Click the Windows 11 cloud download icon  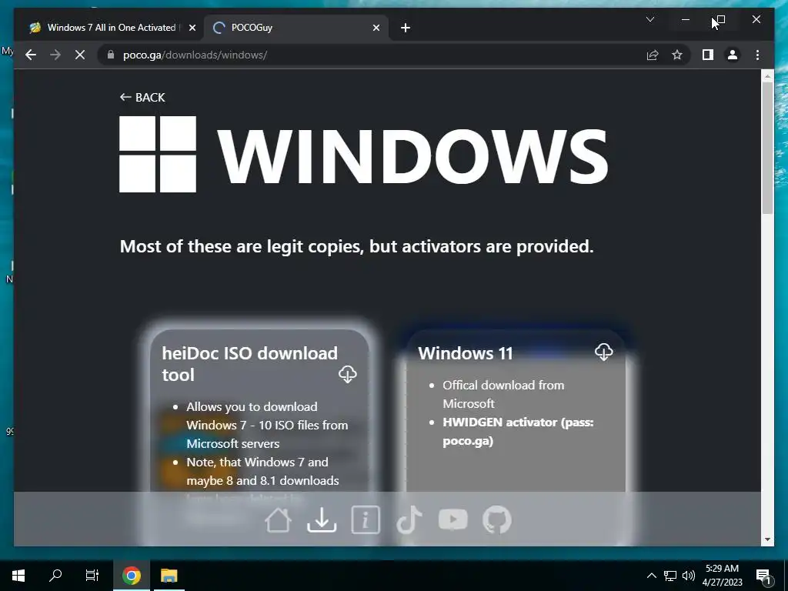pyautogui.click(x=603, y=351)
